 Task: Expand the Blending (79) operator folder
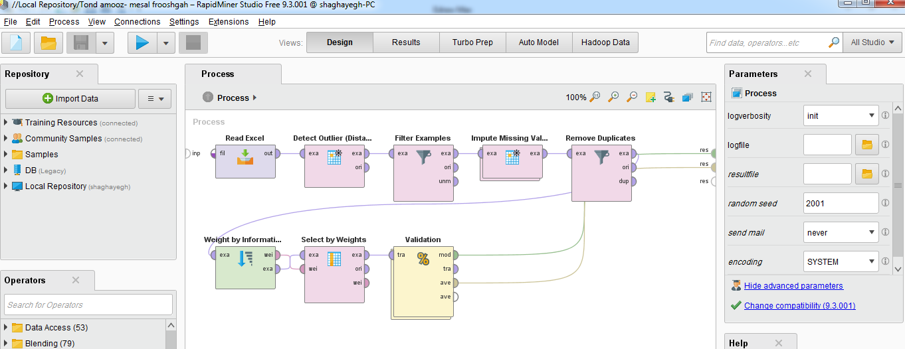tap(6, 344)
